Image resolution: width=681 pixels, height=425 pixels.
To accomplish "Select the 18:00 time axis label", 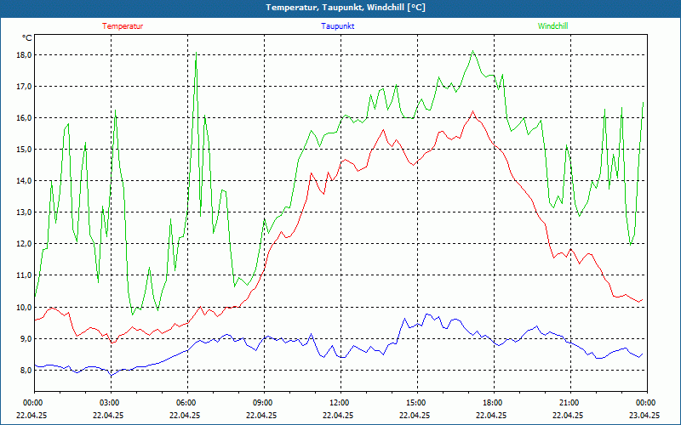I will 492,403.
